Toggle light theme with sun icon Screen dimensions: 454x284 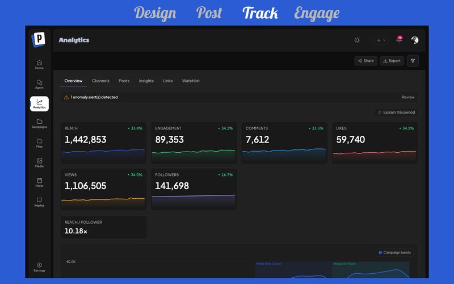tap(358, 40)
